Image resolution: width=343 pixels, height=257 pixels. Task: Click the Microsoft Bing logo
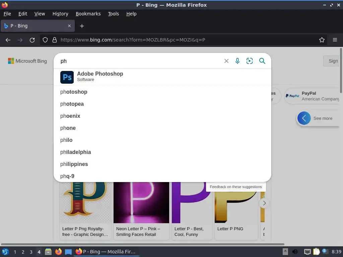(x=27, y=61)
